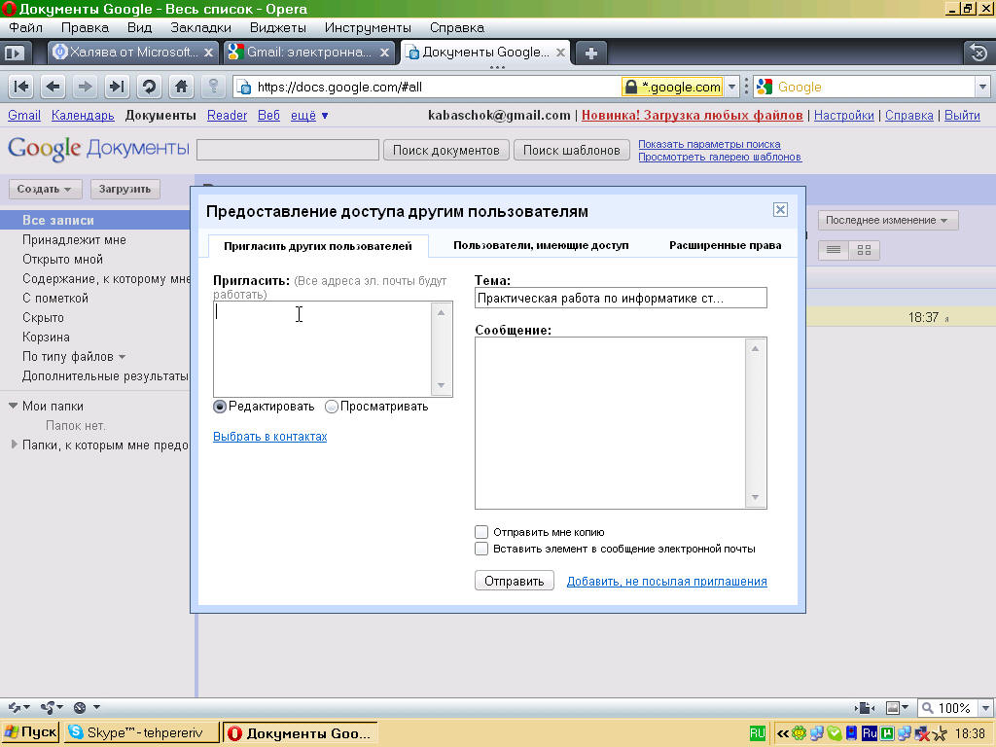Open the zoom level 100% dropdown
996x747 pixels.
pos(985,708)
